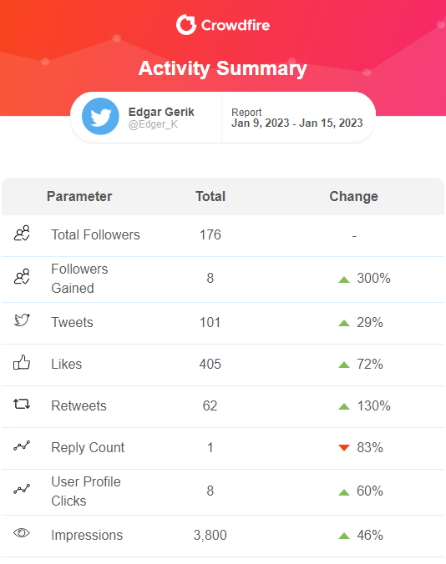Click the User Profile Clicks graph icon
Screen dimensions: 446x564
(x=22, y=489)
